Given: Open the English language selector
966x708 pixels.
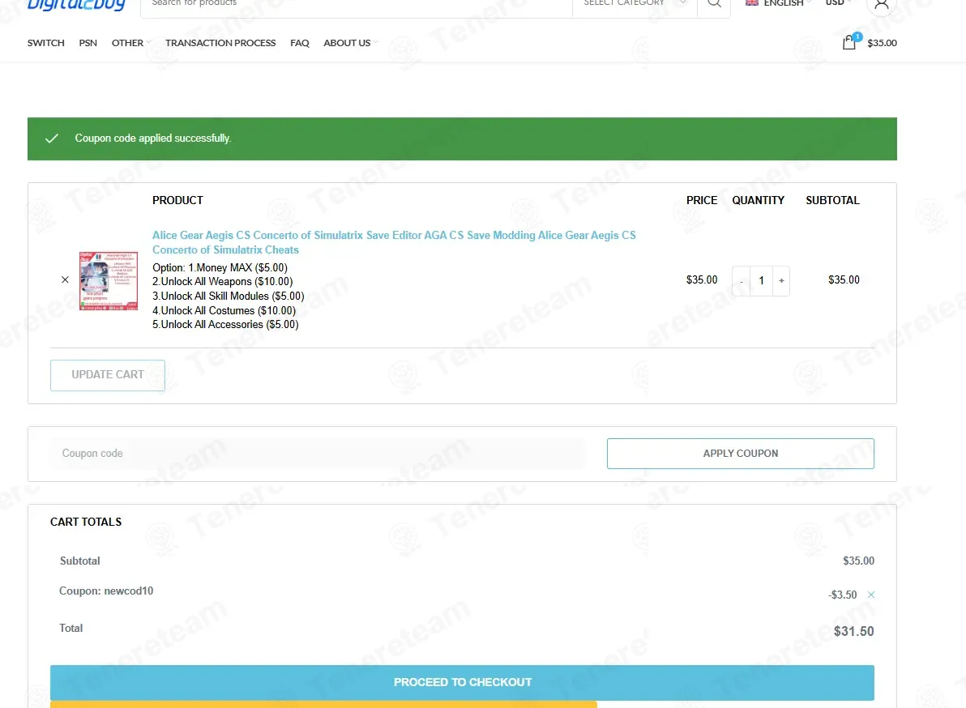Looking at the screenshot, I should point(778,3).
